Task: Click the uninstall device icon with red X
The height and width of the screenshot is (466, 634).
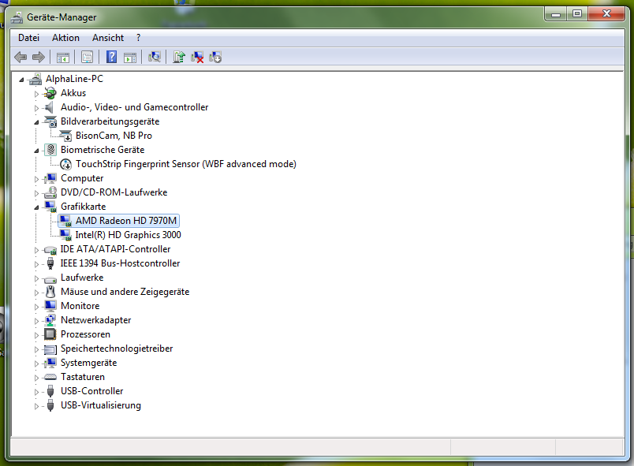Action: pos(197,57)
